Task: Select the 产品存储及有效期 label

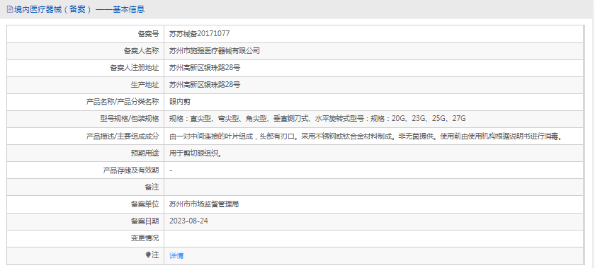Action: click(131, 170)
